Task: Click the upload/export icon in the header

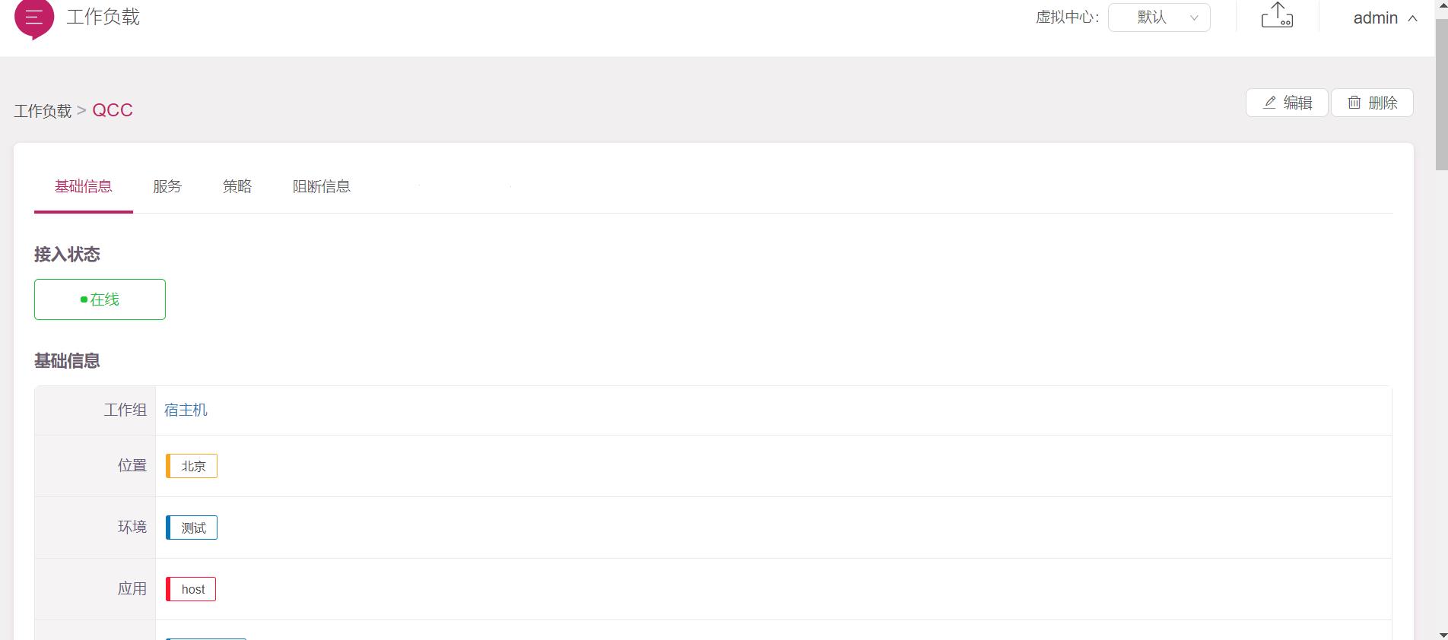Action: 1277,15
